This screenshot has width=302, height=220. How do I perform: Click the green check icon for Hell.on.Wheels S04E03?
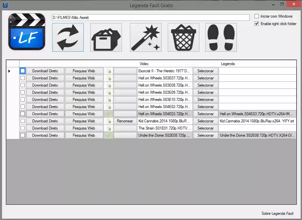point(108,114)
